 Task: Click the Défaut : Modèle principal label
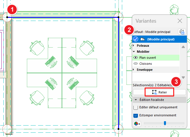[x=152, y=32]
